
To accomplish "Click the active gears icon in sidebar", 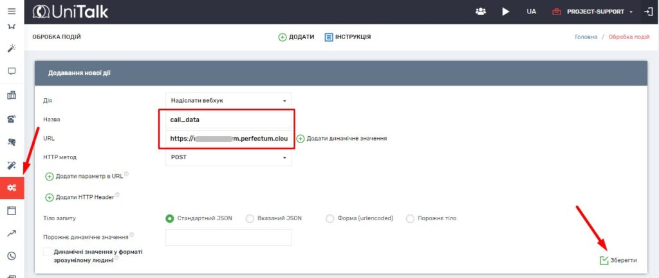I will point(12,187).
